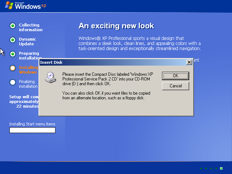
Task: Click the first dim green progress dot
Action: [x=201, y=168]
